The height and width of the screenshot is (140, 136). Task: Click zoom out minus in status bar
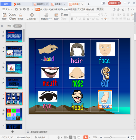coord(101,137)
